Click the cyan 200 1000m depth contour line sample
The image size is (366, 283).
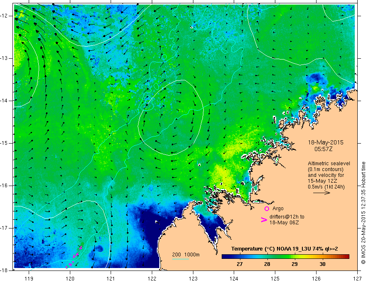[x=181, y=259]
